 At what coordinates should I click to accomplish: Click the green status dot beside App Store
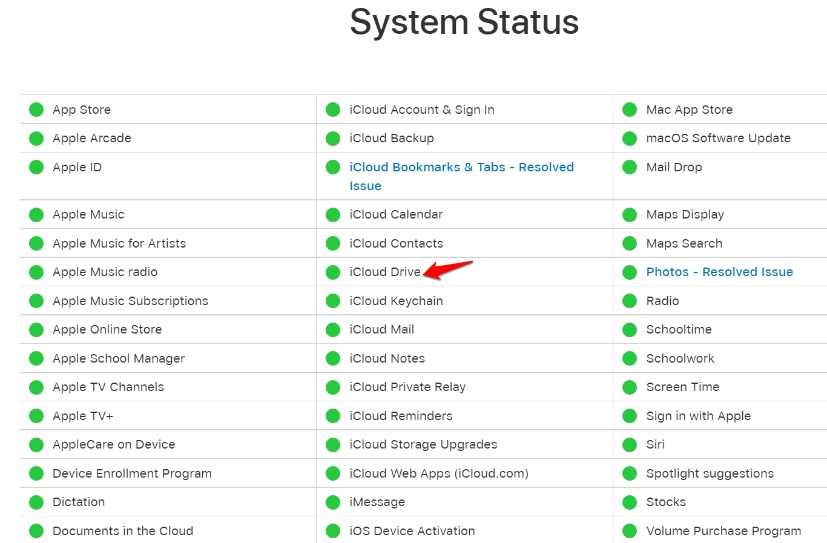(36, 110)
